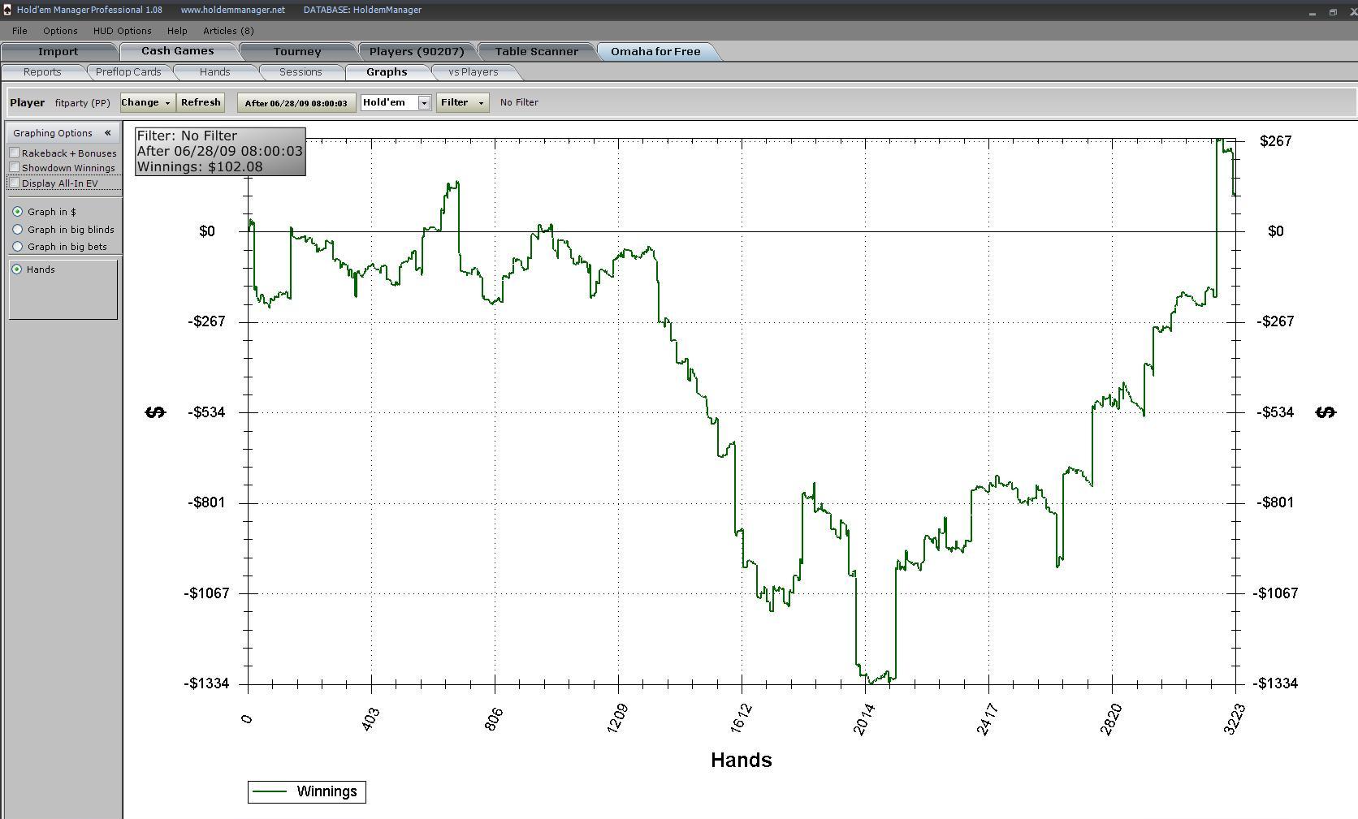Enable Rakeback + Bonuses checkbox
This screenshot has width=1358, height=819.
tap(15, 153)
